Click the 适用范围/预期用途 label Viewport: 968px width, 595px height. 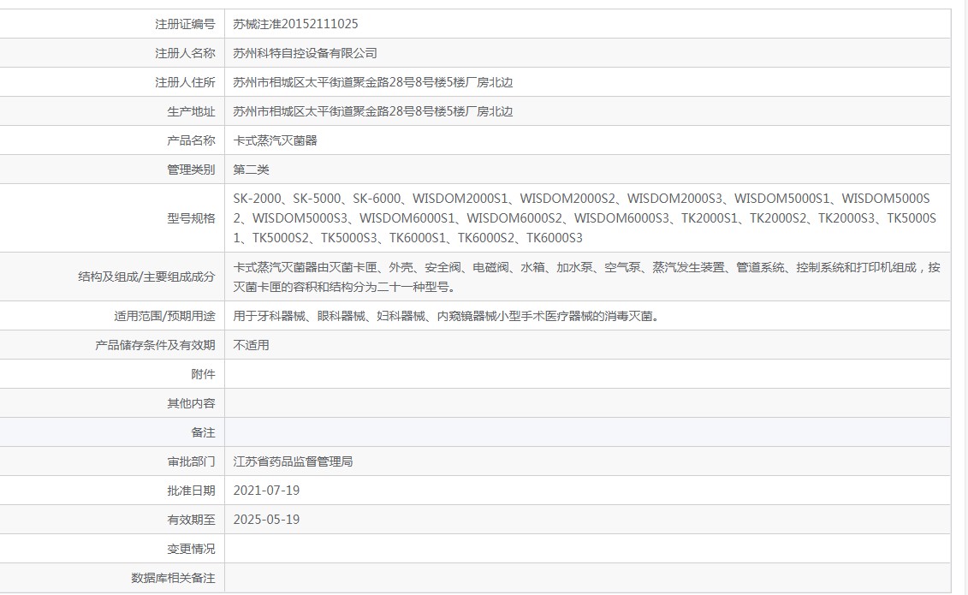point(164,316)
